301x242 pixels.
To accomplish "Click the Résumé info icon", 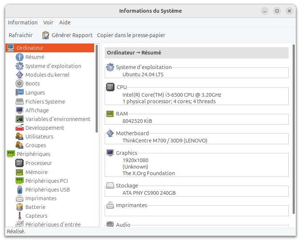I will 19,57.
